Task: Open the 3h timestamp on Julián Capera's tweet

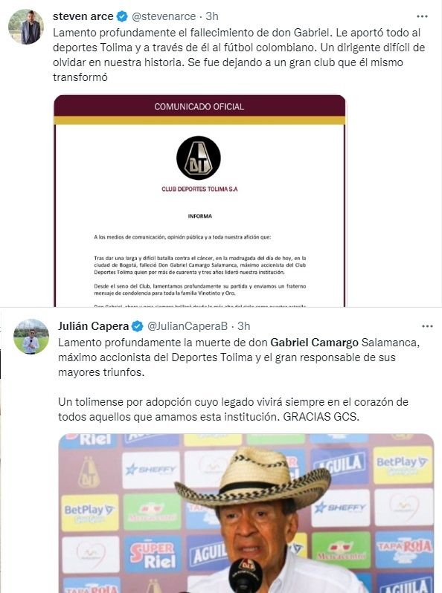Action: (244, 326)
